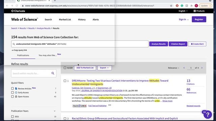Go to next results page arrow
This screenshot has width=216, height=121.
(202, 68)
